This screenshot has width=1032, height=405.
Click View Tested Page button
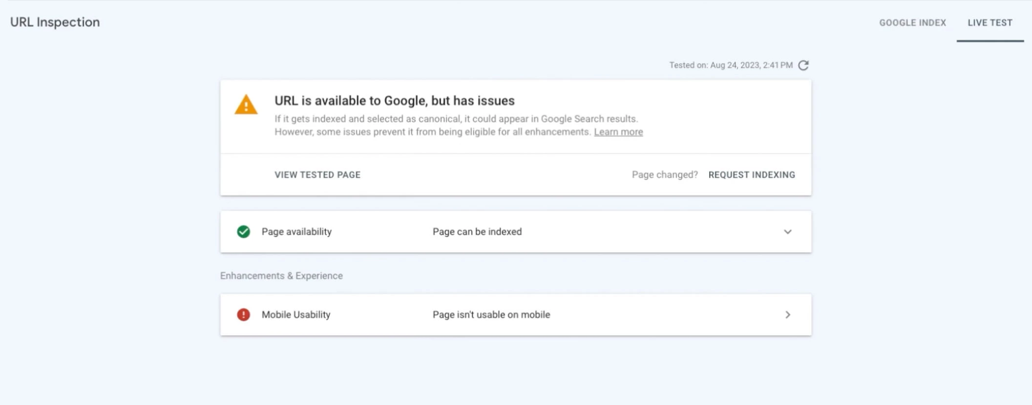tap(317, 175)
